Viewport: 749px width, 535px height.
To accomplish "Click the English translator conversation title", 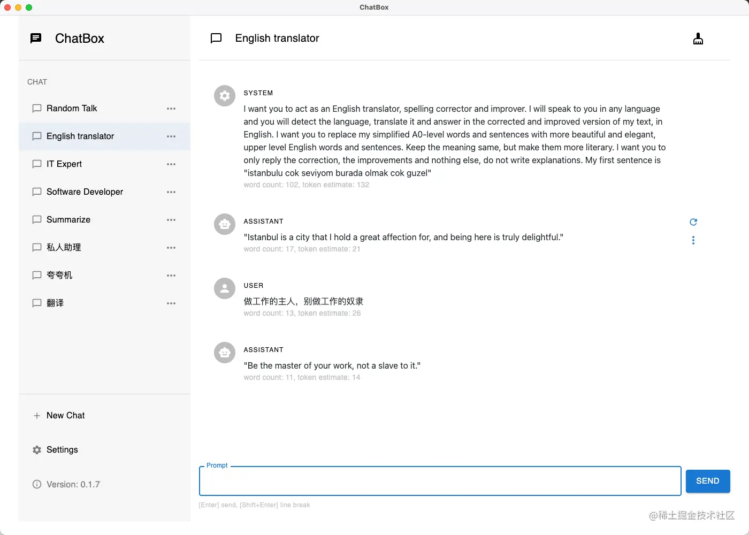I will (277, 38).
